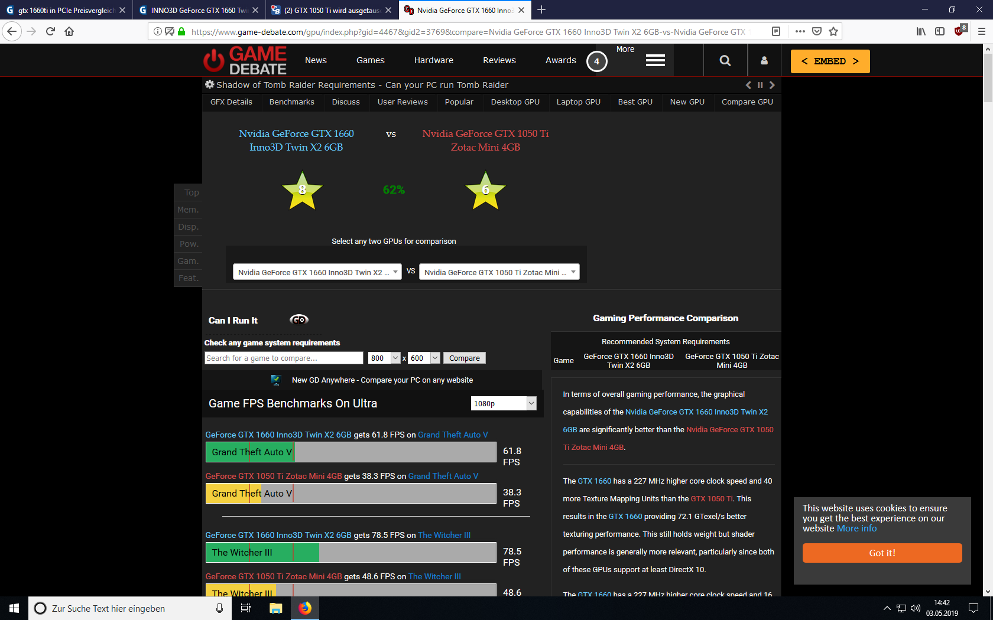The width and height of the screenshot is (993, 620).
Task: Open Firefox application menu
Action: click(981, 31)
